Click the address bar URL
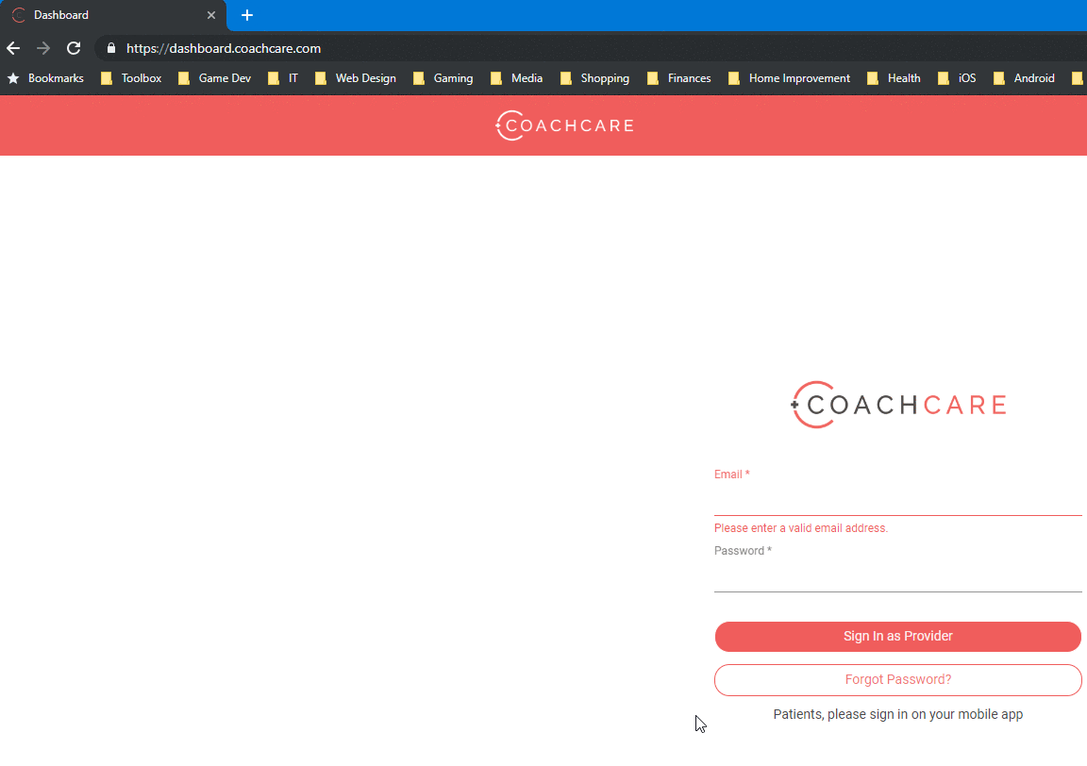 [224, 48]
